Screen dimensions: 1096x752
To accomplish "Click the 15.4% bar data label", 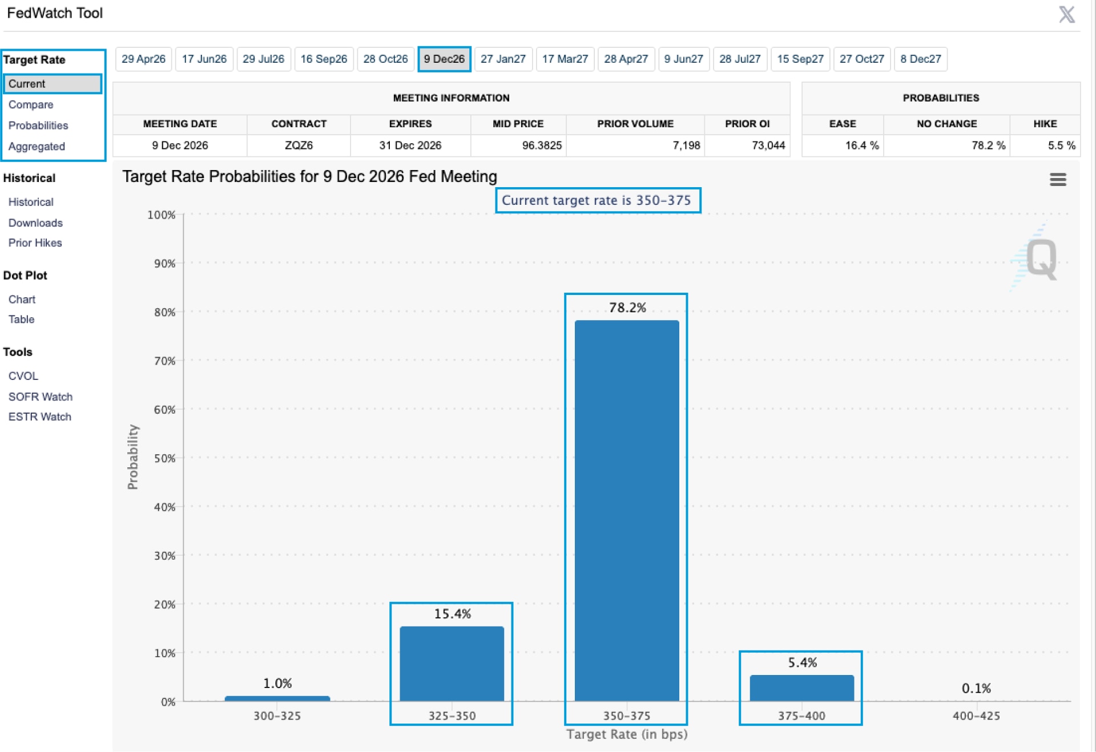I will [453, 614].
